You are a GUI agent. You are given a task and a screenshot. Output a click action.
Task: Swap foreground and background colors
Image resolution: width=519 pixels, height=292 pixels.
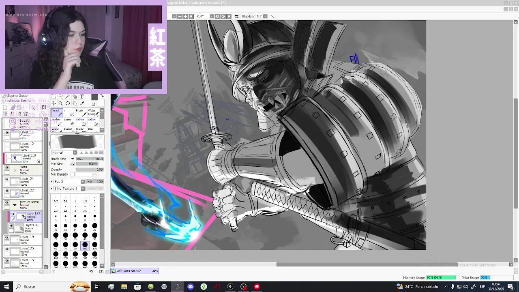click(102, 96)
